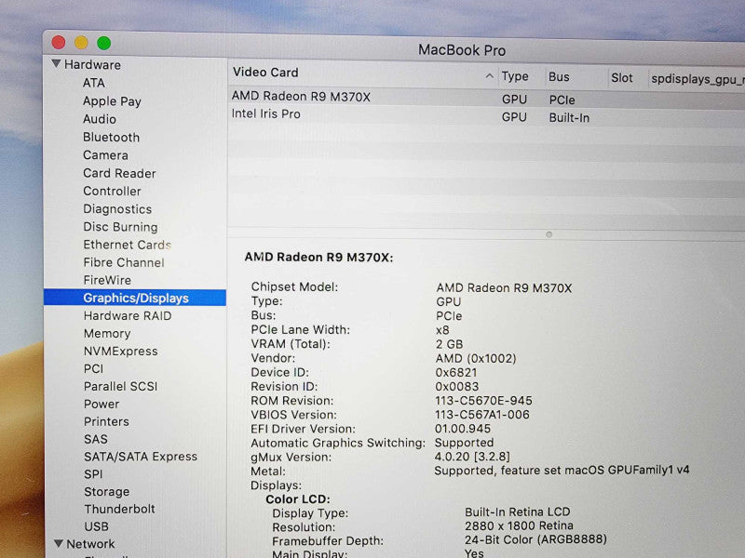Image resolution: width=745 pixels, height=558 pixels.
Task: Open Hardware RAID entry
Action: point(128,316)
